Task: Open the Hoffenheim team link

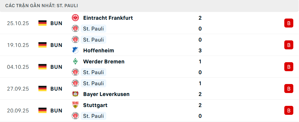Action: 98,51
